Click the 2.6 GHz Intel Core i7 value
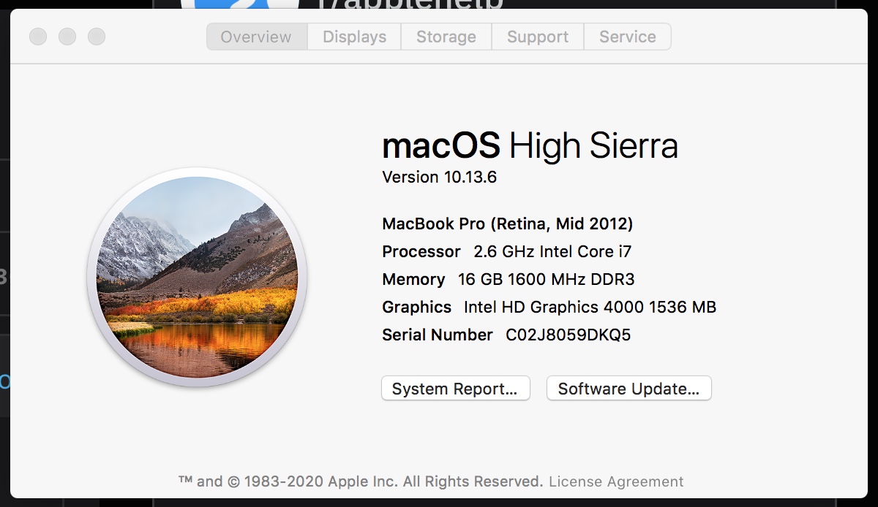The image size is (878, 507). point(552,251)
